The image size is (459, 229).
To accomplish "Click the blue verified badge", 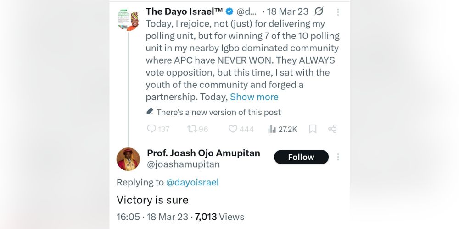I will (x=229, y=11).
